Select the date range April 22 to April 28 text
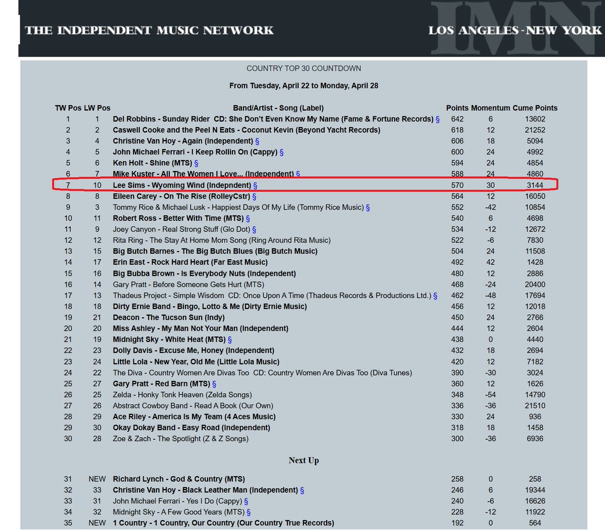The width and height of the screenshot is (605, 531). point(304,86)
